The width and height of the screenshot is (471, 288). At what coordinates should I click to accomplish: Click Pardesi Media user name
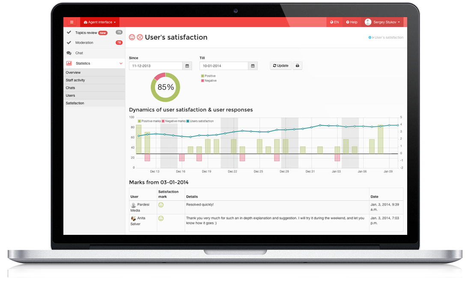[140, 207]
